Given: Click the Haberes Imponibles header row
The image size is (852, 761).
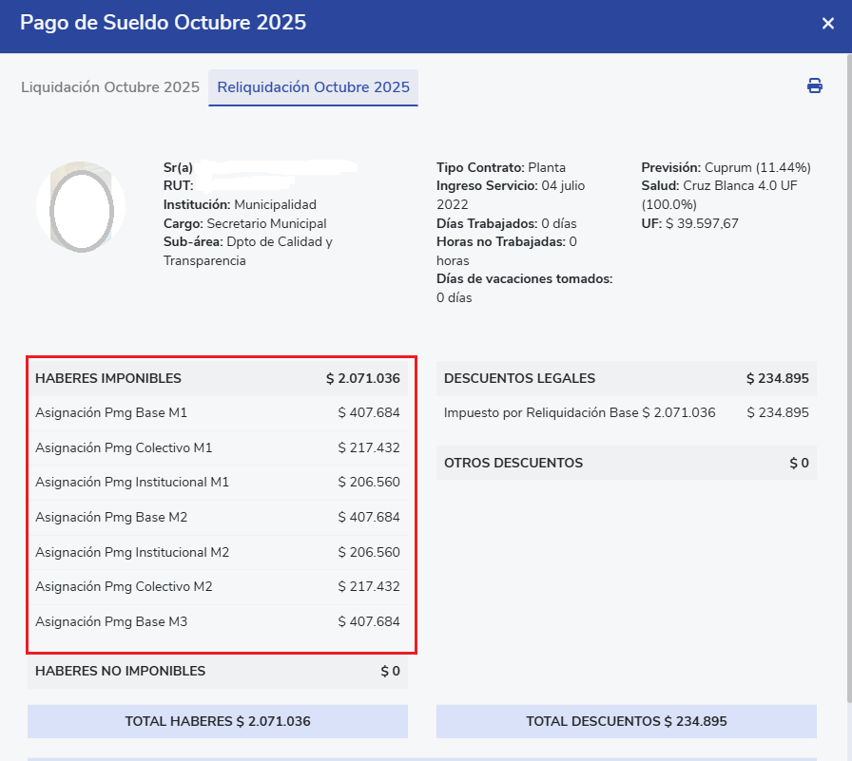Looking at the screenshot, I should coord(218,378).
